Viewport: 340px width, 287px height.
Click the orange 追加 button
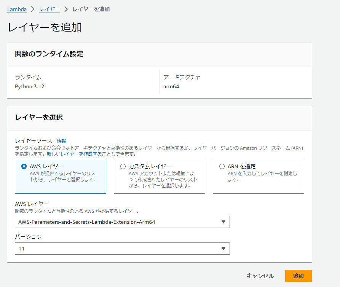pyautogui.click(x=298, y=276)
